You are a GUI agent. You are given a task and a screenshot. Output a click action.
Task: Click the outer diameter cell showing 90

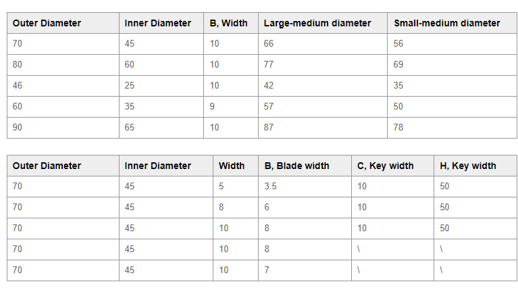pos(18,127)
